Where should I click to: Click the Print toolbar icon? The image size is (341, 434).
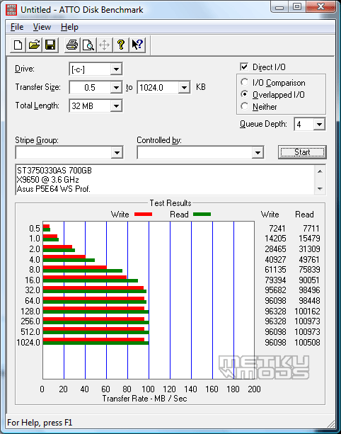tap(72, 45)
